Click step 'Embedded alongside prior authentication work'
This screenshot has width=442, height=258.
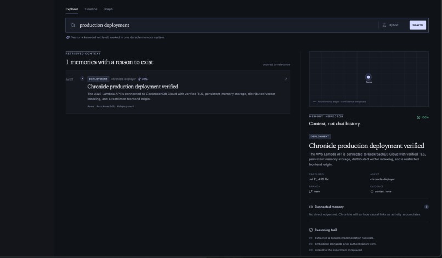click(x=345, y=244)
